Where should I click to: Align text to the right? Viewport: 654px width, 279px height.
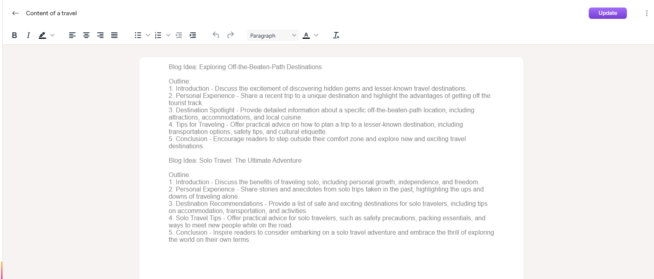tap(100, 35)
